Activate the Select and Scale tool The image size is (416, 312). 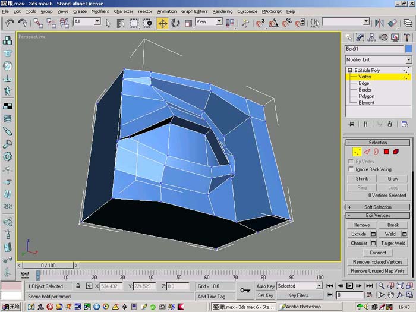point(188,23)
